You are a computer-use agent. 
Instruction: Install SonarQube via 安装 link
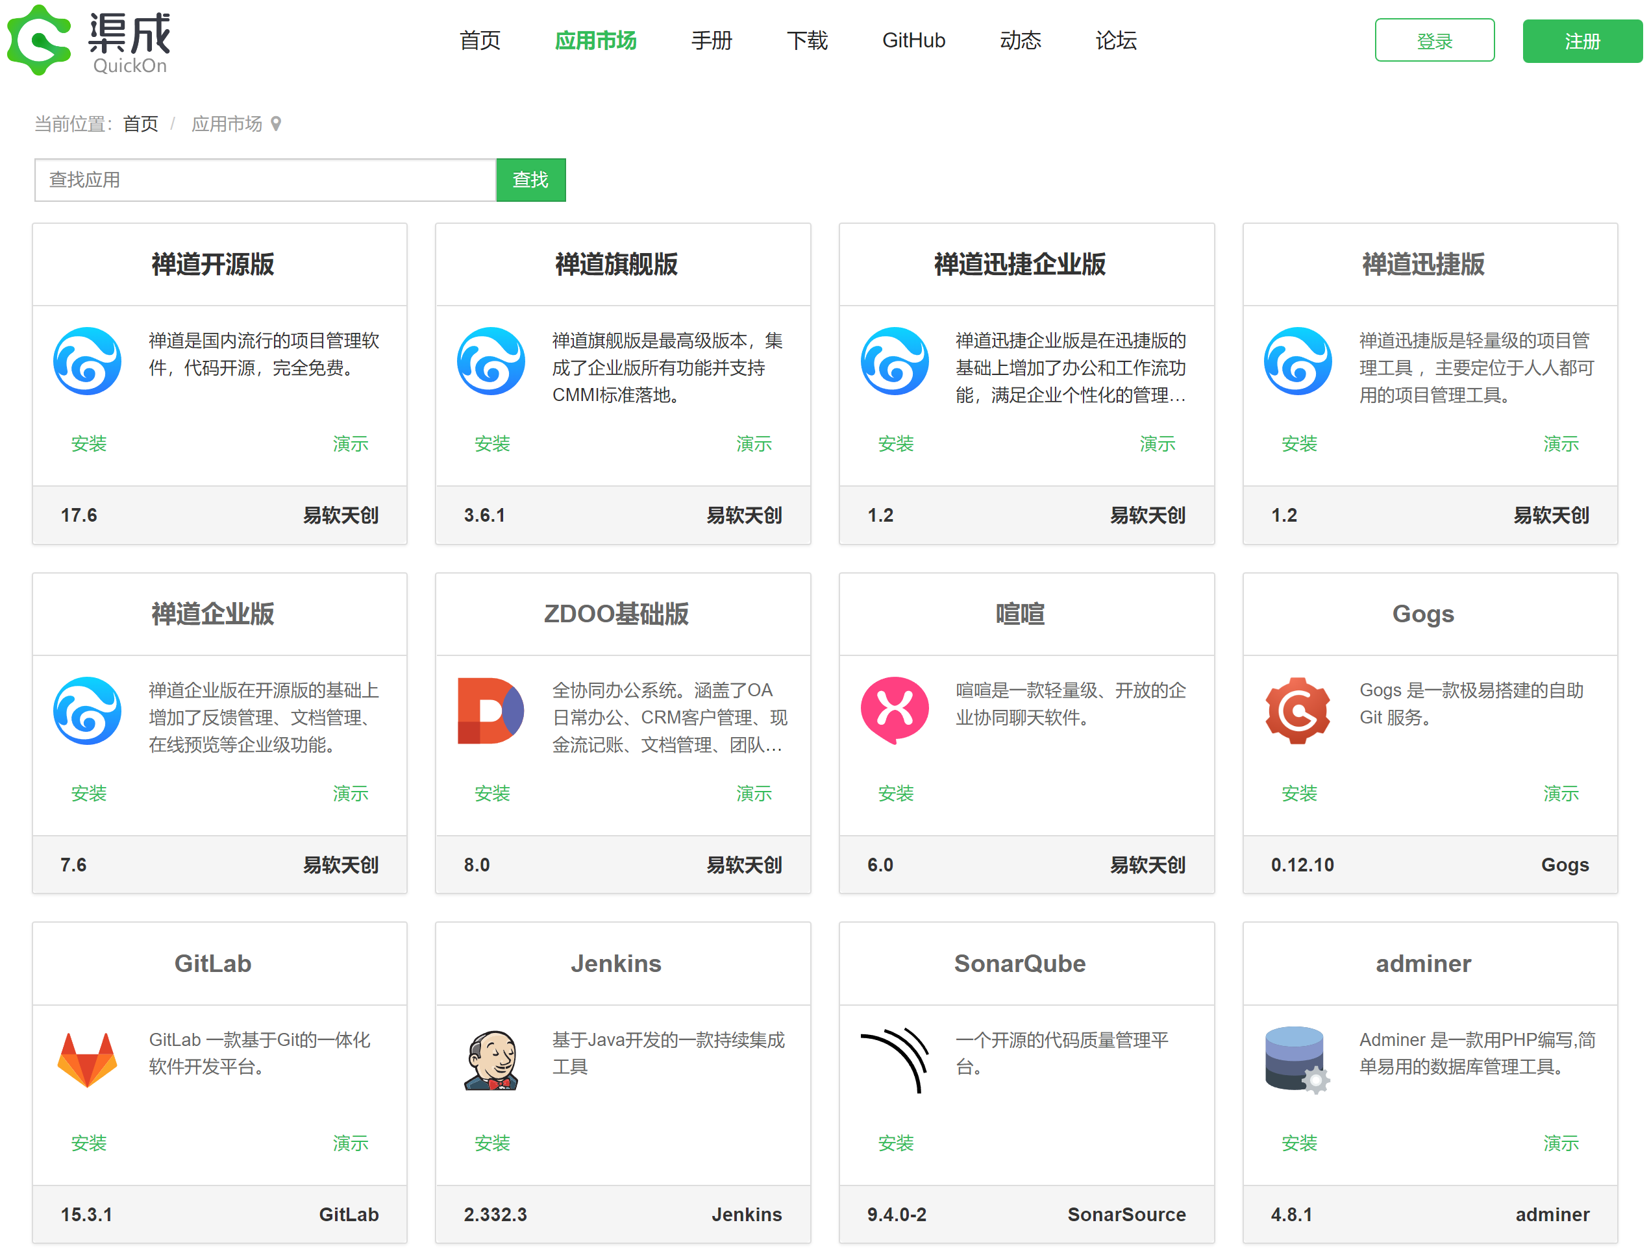coord(895,1142)
